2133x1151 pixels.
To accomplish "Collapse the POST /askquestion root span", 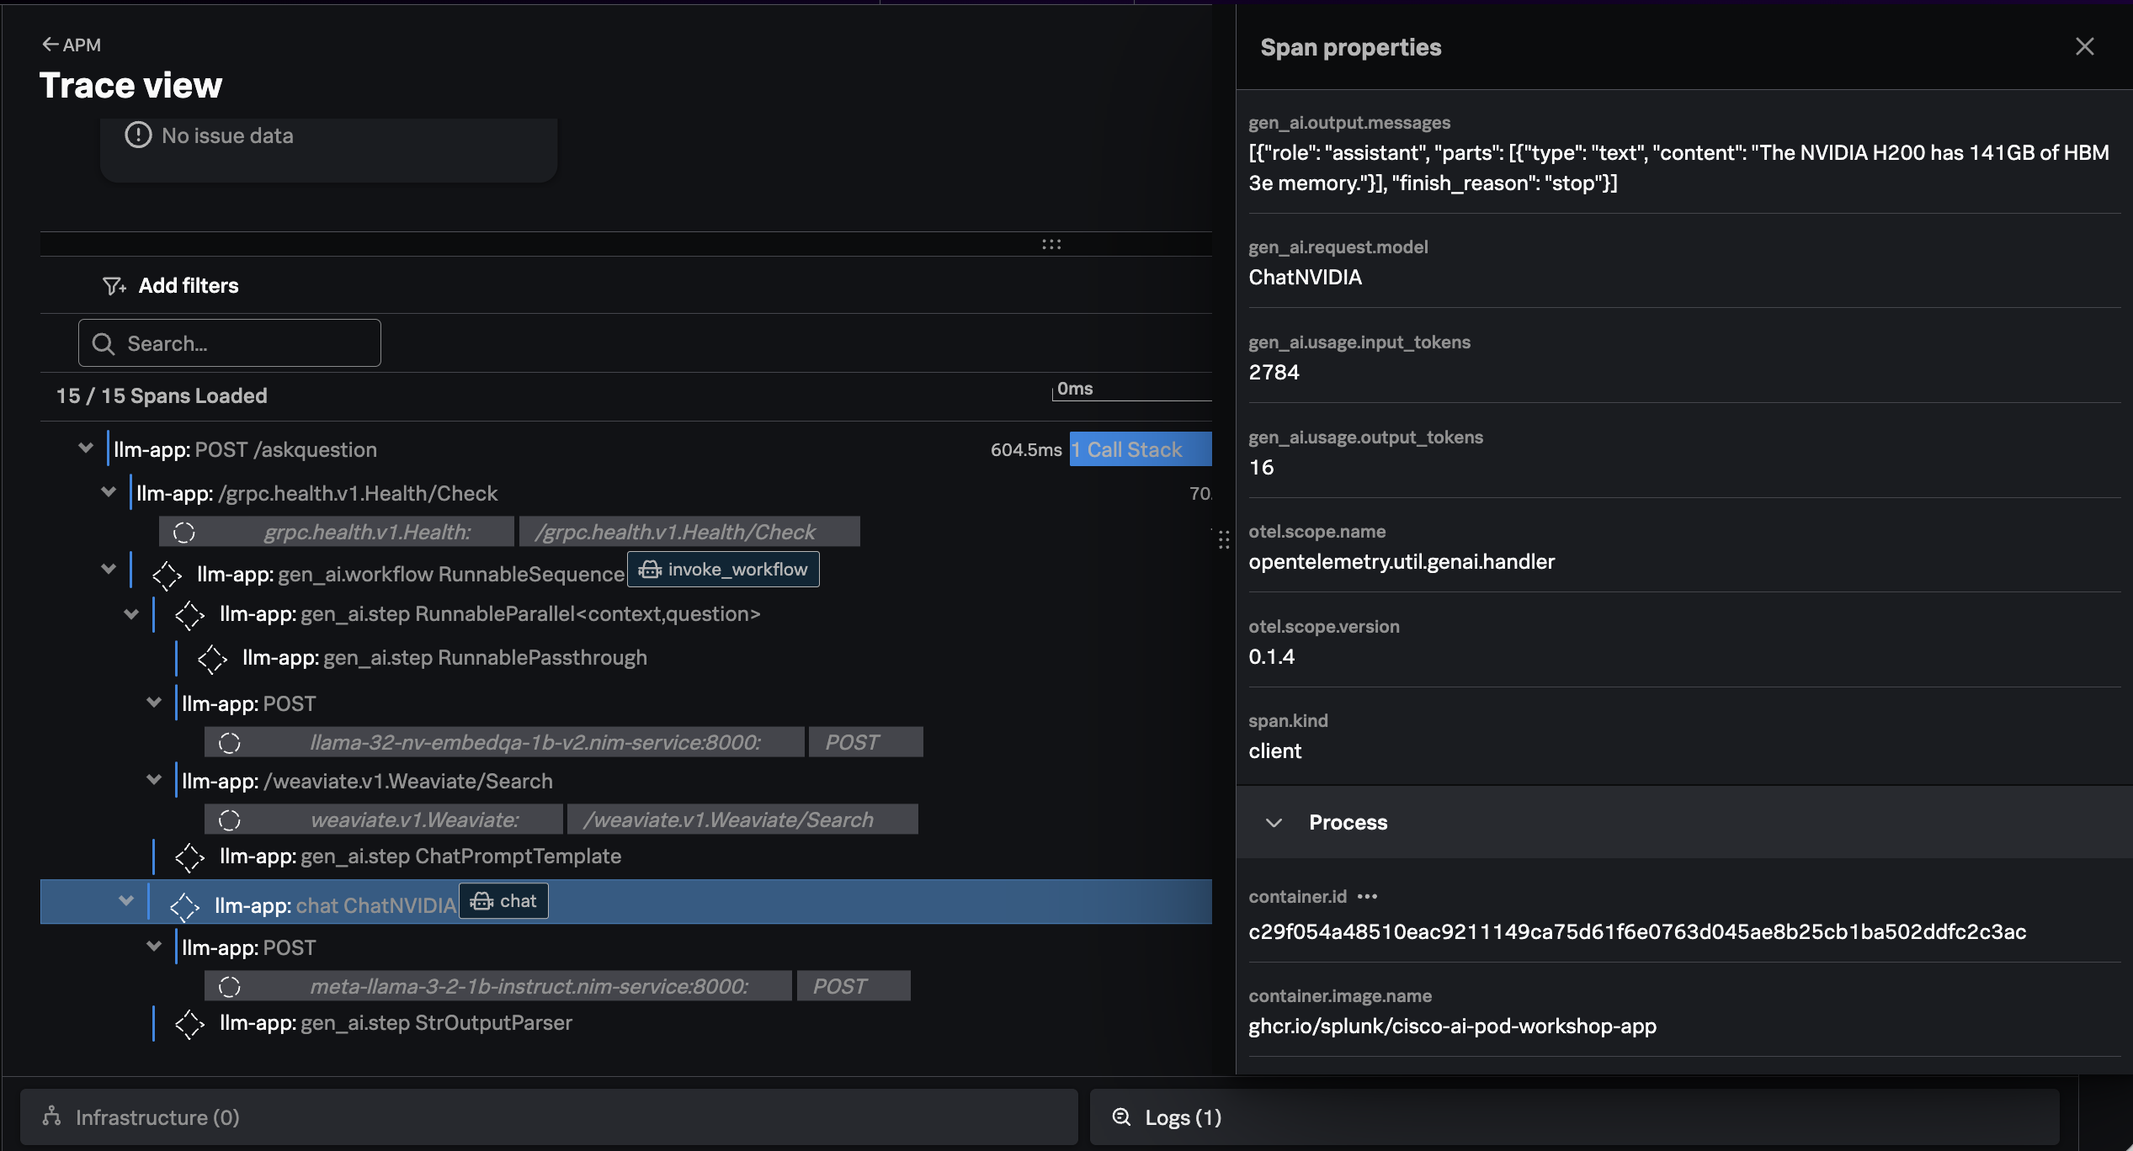I will click(85, 448).
